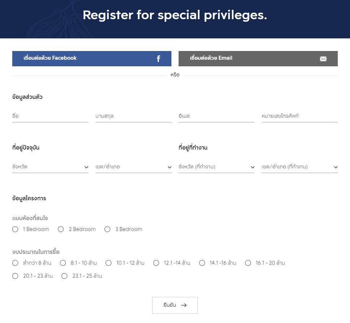Viewport: 350px width, 323px height.
Task: Click into the ชื่อ name field
Action: point(50,116)
